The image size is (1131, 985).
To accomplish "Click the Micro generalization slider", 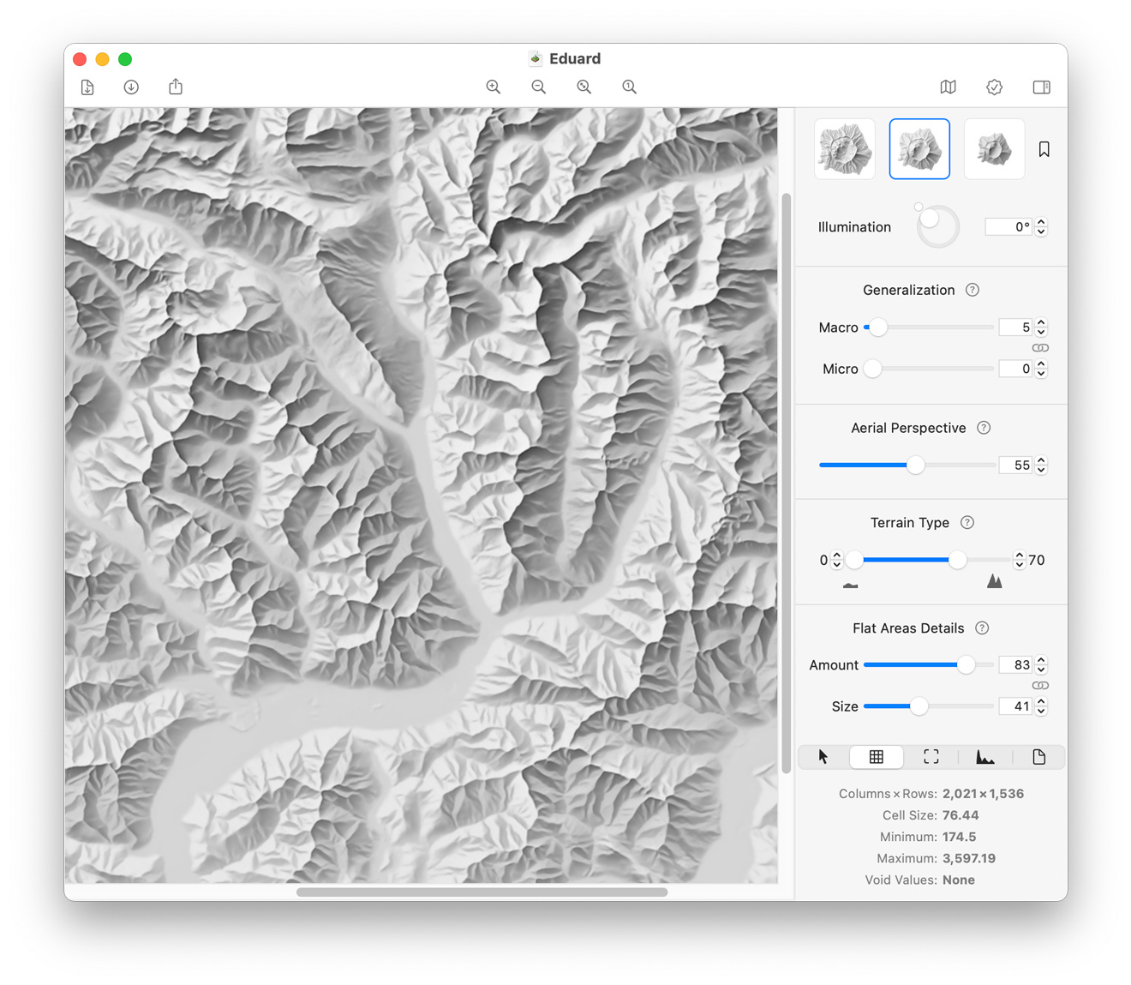I will (x=929, y=369).
